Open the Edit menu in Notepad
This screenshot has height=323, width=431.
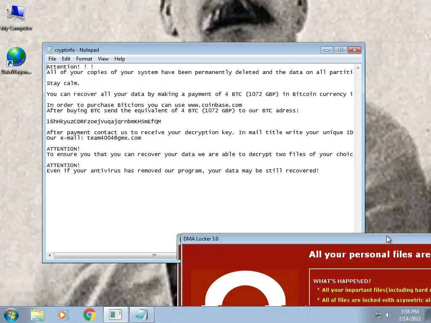pos(66,59)
